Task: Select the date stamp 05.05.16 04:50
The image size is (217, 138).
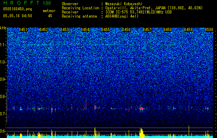Action: 18,16
